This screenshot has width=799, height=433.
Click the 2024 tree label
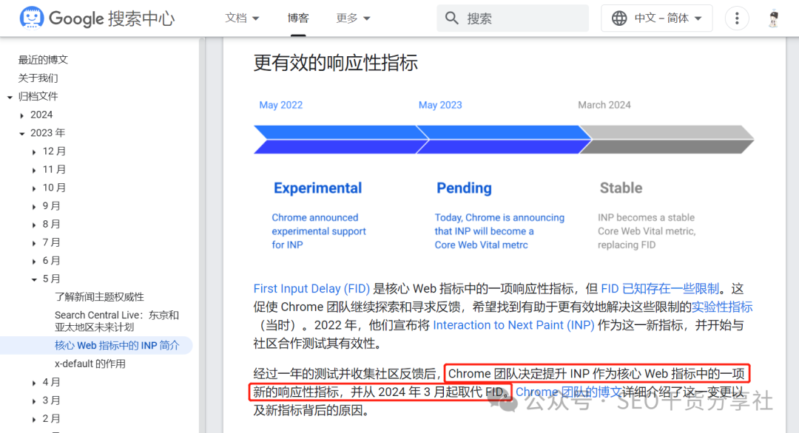(41, 115)
